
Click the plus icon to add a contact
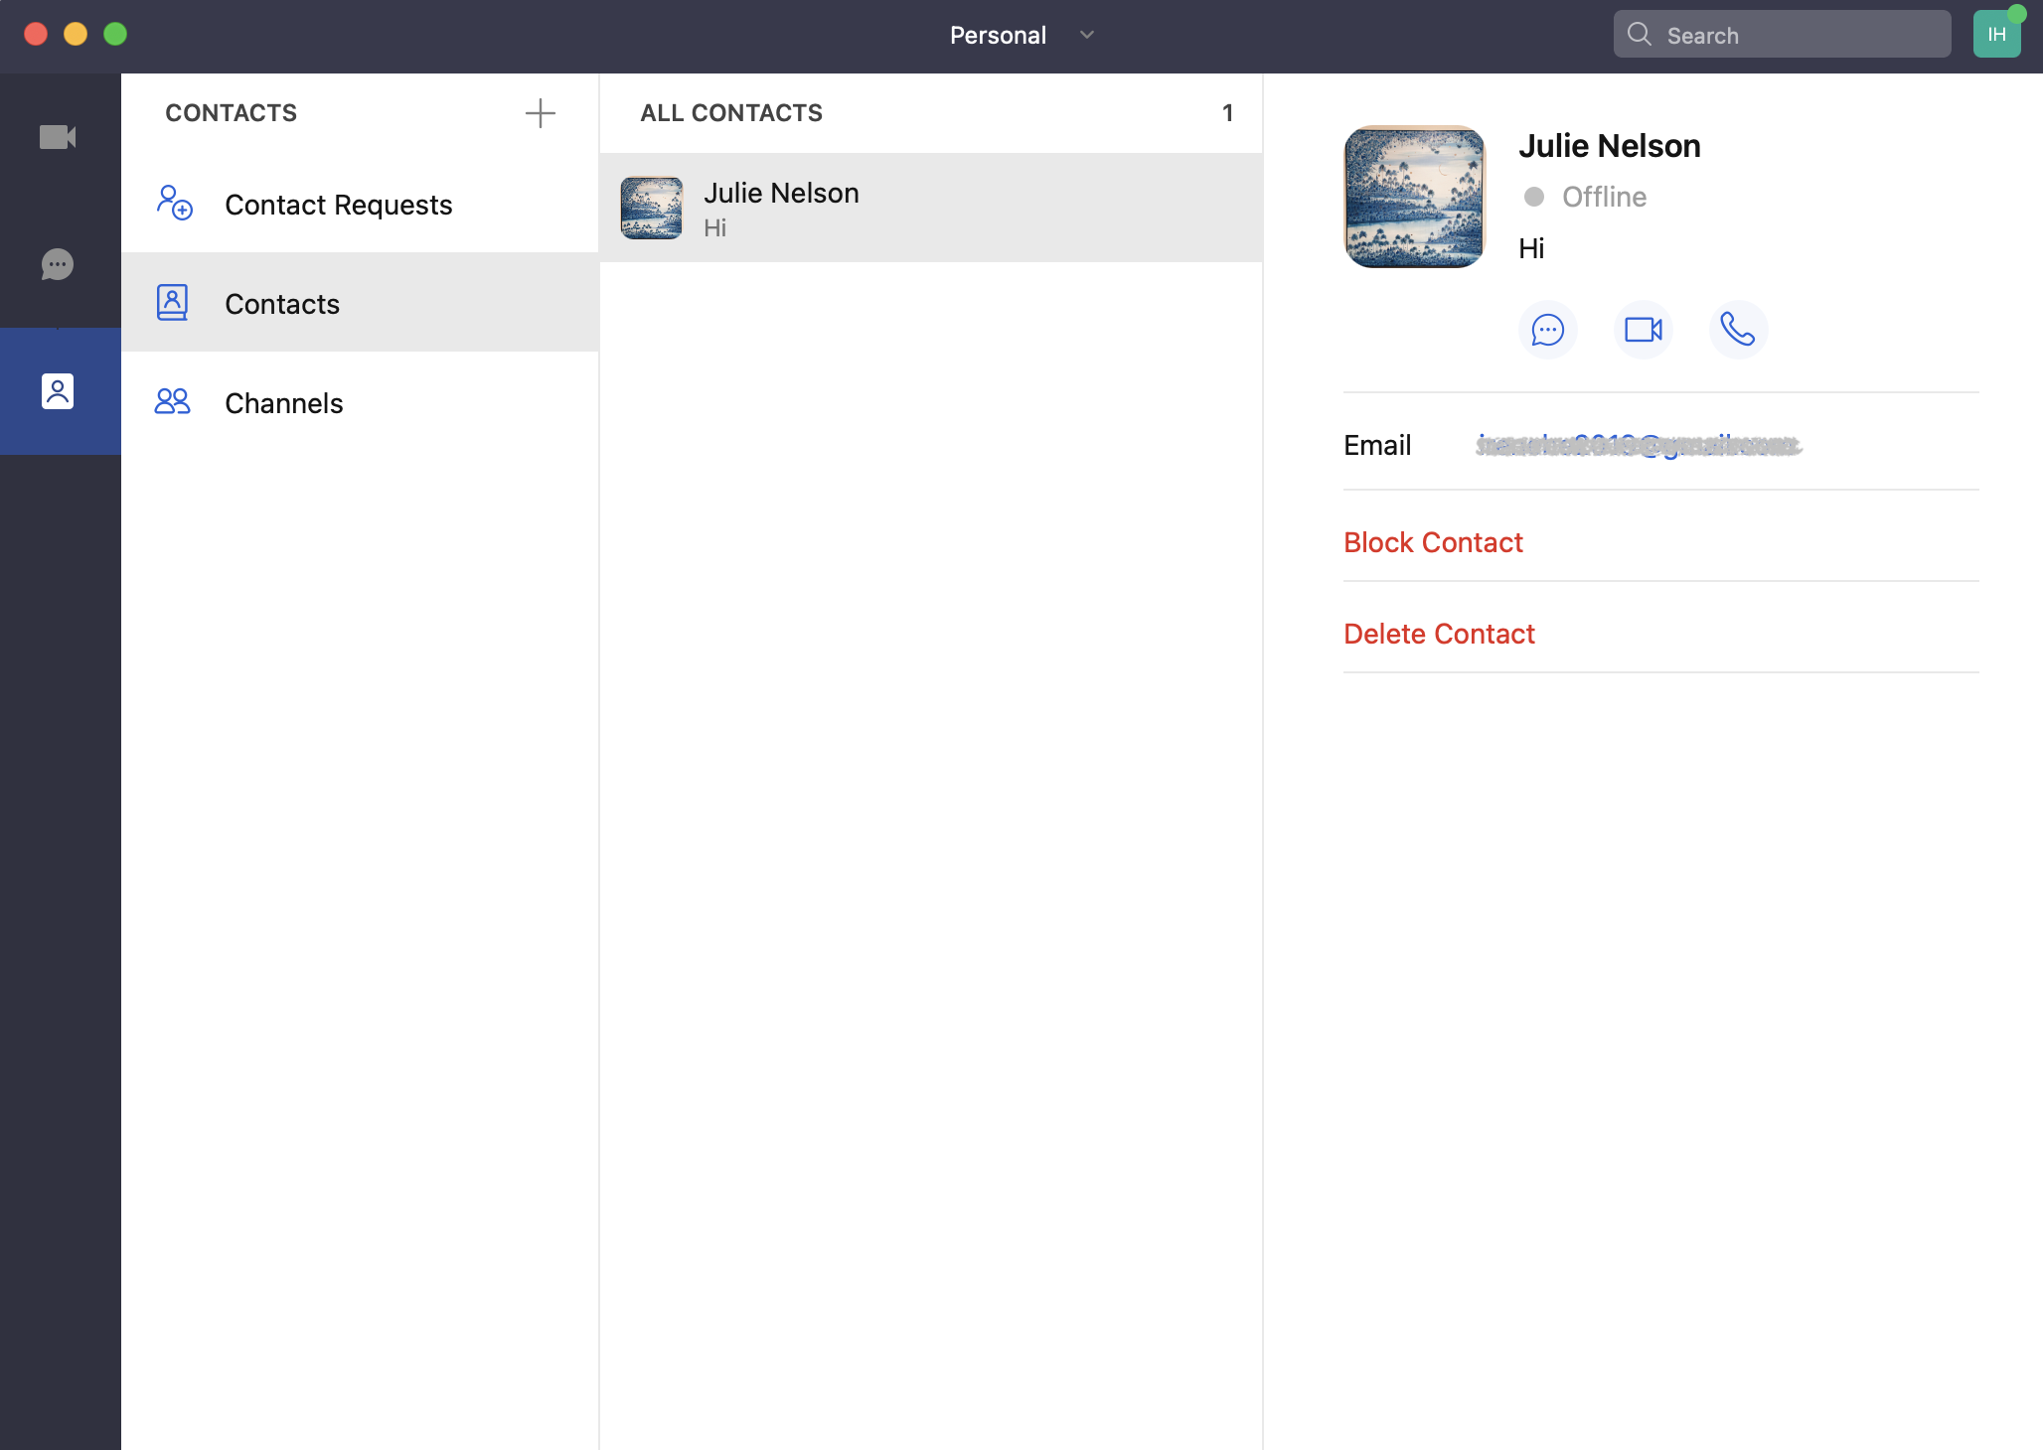click(540, 113)
